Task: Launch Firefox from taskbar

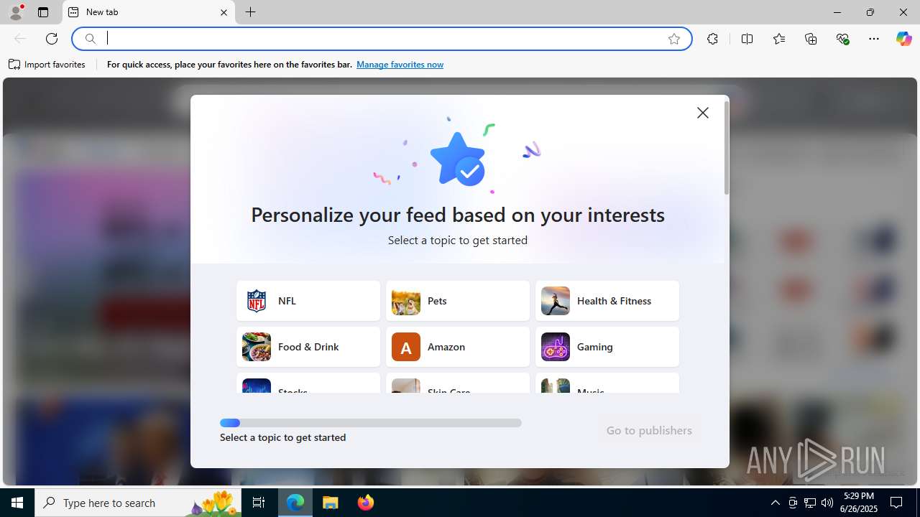Action: coord(365,503)
